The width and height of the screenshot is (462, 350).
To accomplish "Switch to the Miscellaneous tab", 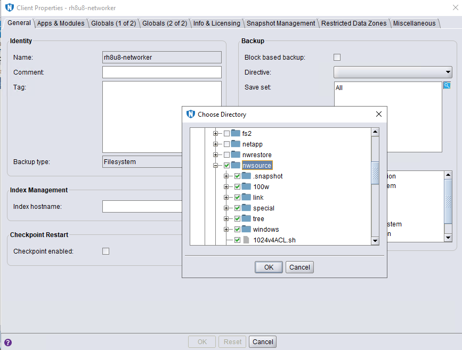I will (x=414, y=23).
